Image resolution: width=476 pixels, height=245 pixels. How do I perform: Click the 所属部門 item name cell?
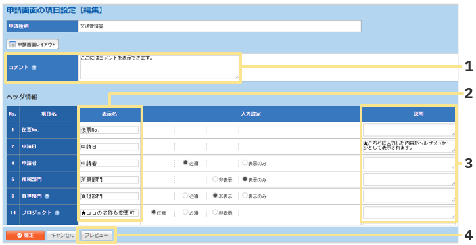(48, 179)
